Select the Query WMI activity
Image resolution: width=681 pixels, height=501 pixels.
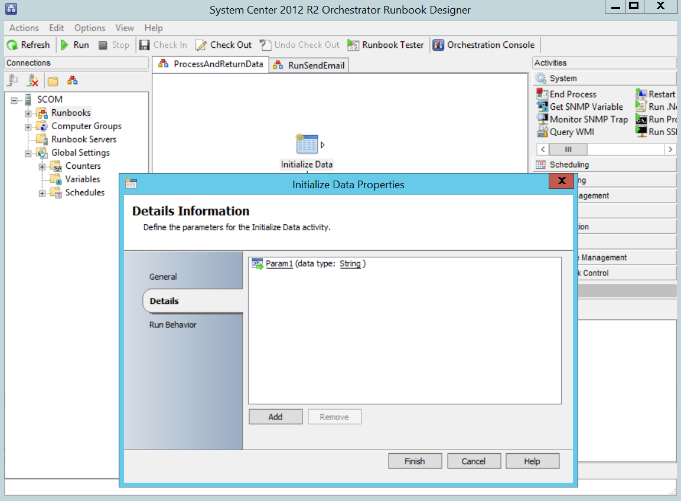[x=565, y=132]
